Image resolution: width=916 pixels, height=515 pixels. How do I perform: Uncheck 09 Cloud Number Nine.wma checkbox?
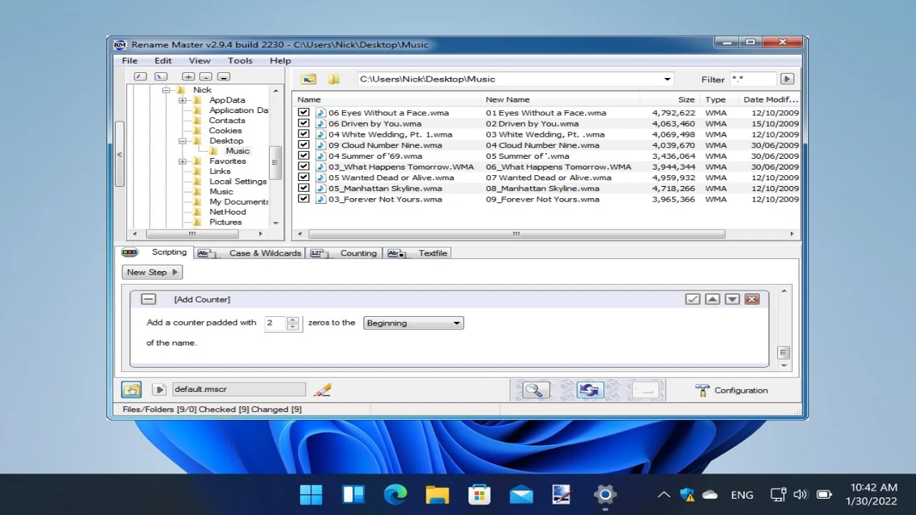point(304,144)
